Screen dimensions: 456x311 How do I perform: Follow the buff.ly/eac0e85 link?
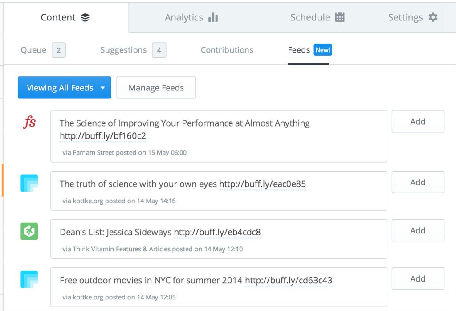[x=262, y=184]
